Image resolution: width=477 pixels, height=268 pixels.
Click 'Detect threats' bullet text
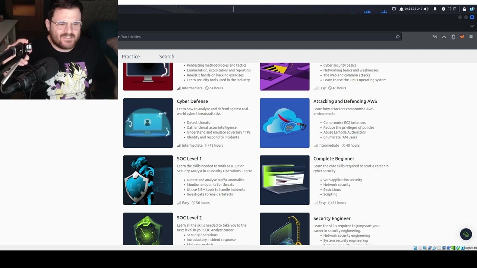[x=198, y=122]
